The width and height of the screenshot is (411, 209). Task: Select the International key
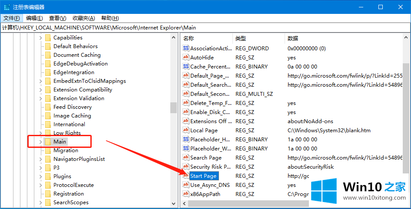[69, 124]
